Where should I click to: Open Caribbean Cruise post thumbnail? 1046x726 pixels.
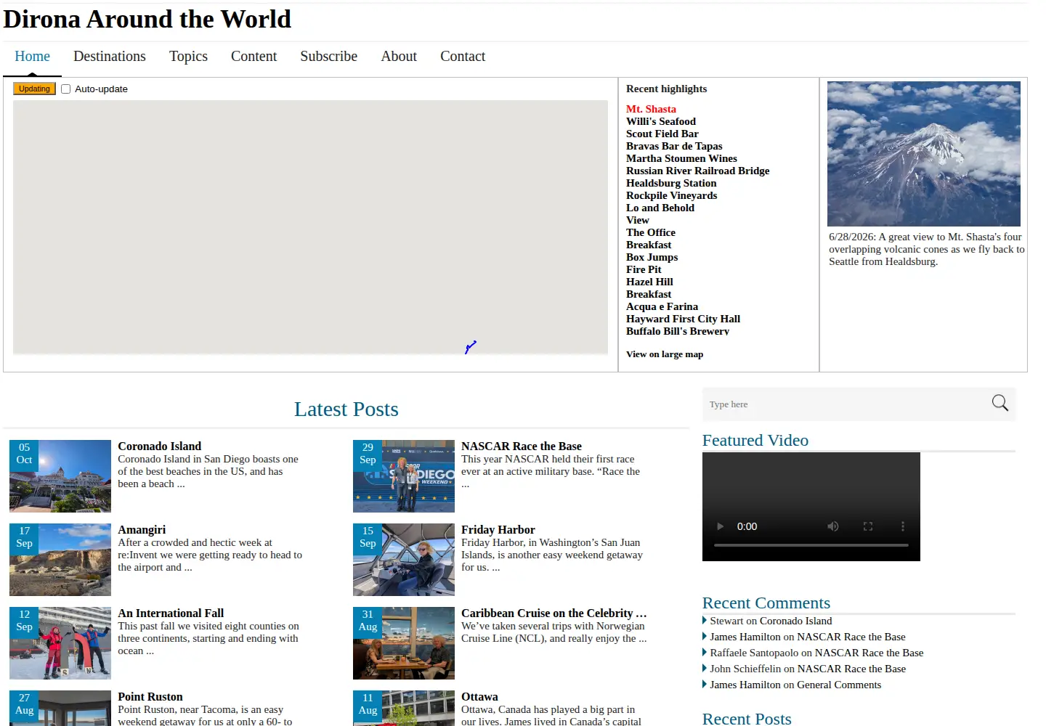pyautogui.click(x=404, y=643)
